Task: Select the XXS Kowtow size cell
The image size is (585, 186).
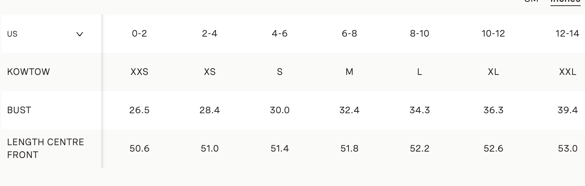Action: pos(139,72)
